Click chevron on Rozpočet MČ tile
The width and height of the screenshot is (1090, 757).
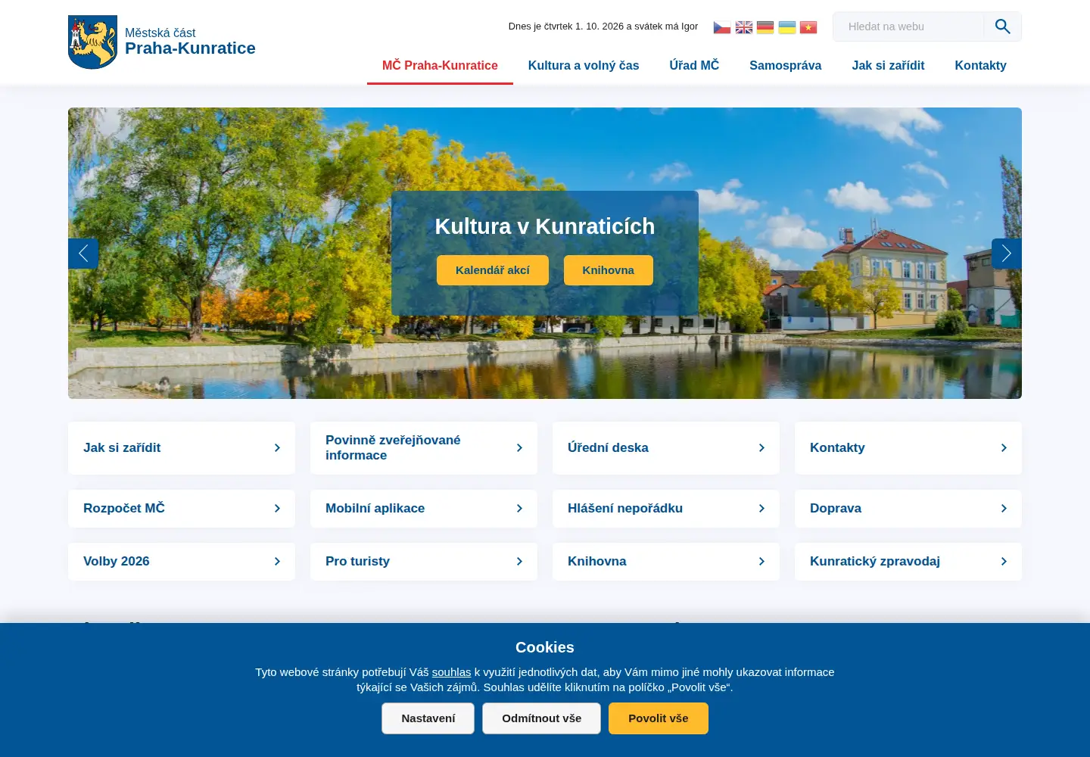coord(277,509)
